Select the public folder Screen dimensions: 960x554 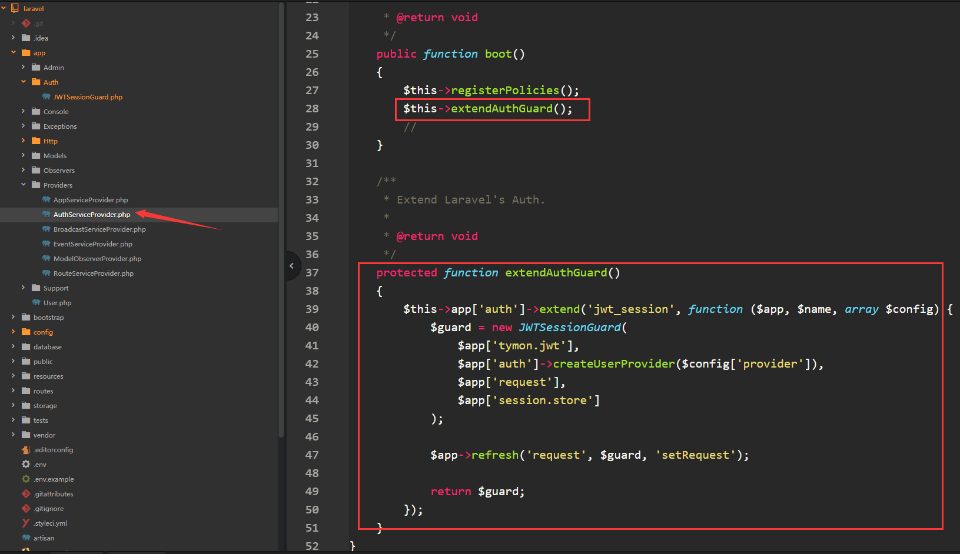pos(43,362)
